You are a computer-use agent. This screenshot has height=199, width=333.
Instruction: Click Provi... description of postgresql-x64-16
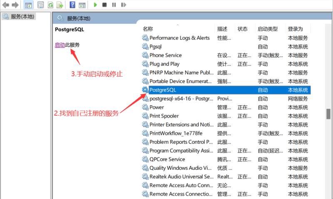pyautogui.click(x=225, y=99)
